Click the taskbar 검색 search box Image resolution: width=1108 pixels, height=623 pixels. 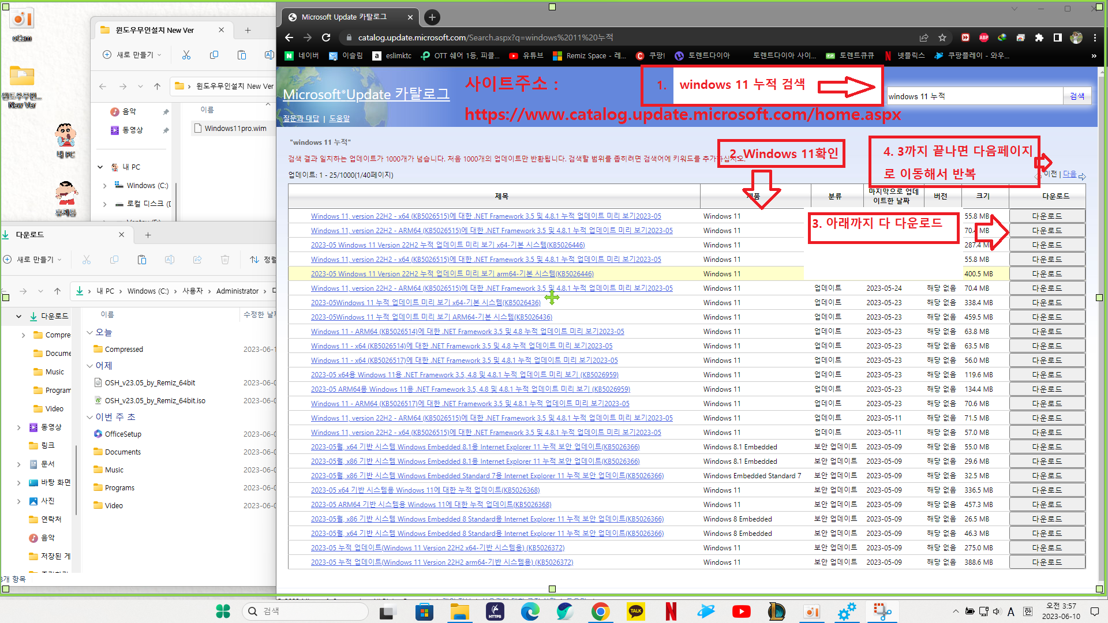[x=305, y=611]
